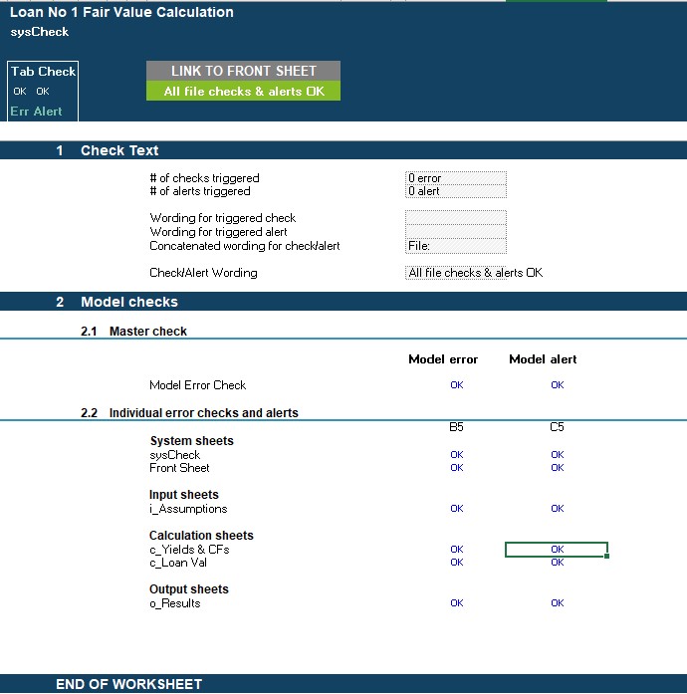Select the 'Loan No 1 Fair Value Calculation' title
The image size is (687, 694).
(121, 12)
